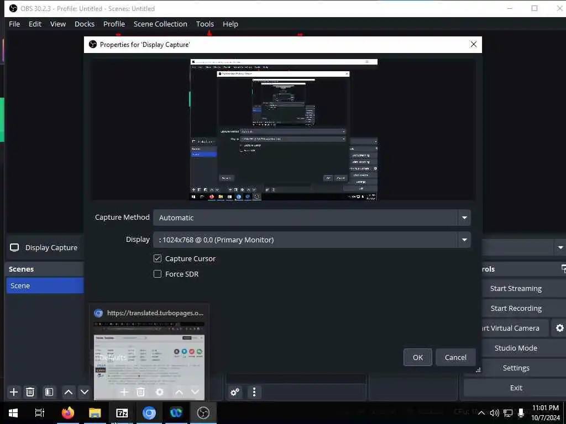Open the View menu

click(x=57, y=24)
